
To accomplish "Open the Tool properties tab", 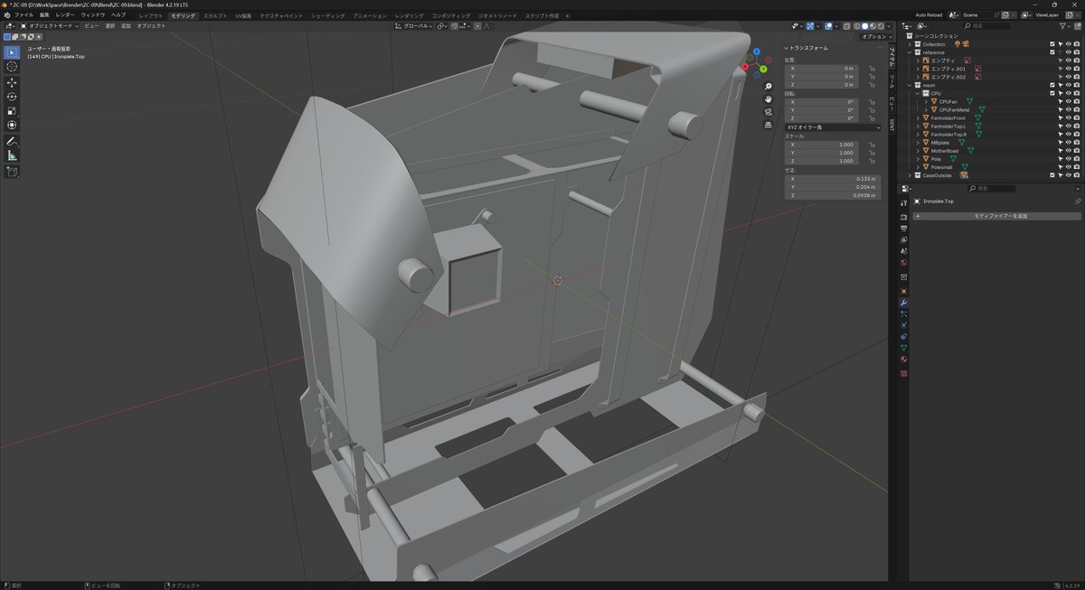I will 903,203.
